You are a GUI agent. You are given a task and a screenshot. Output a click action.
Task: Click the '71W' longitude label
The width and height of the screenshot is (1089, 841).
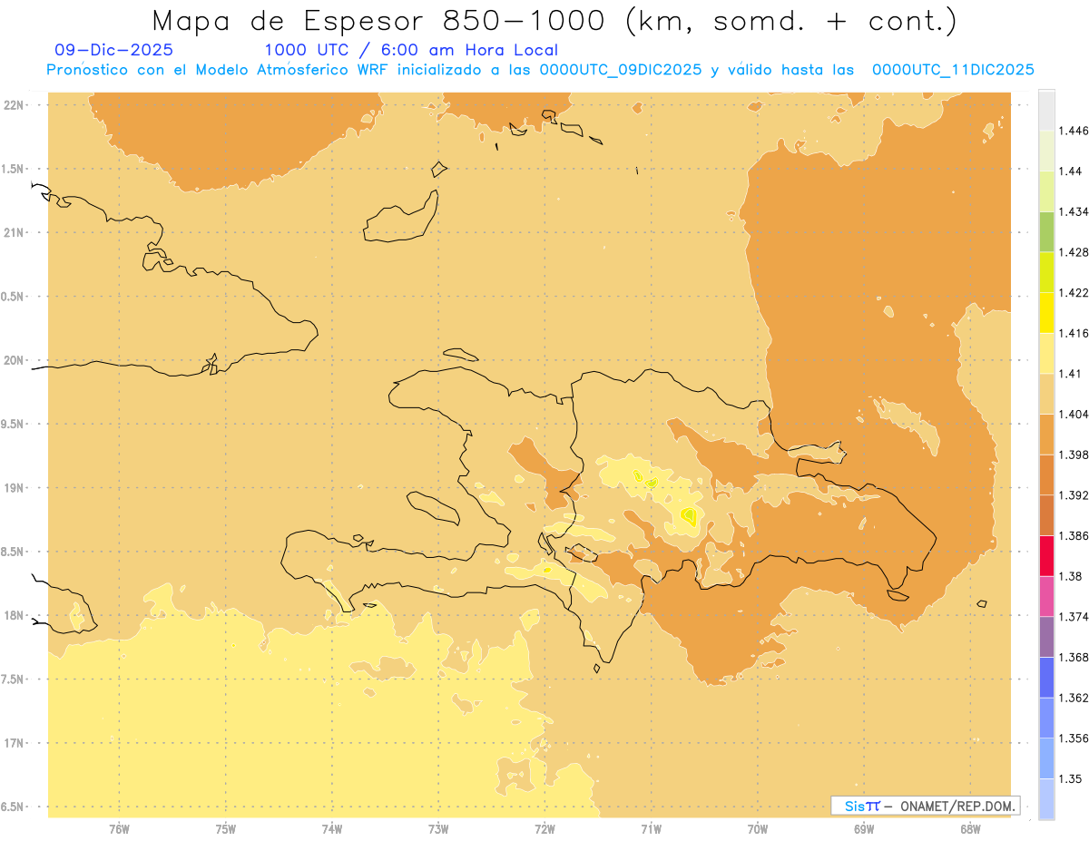pos(651,829)
